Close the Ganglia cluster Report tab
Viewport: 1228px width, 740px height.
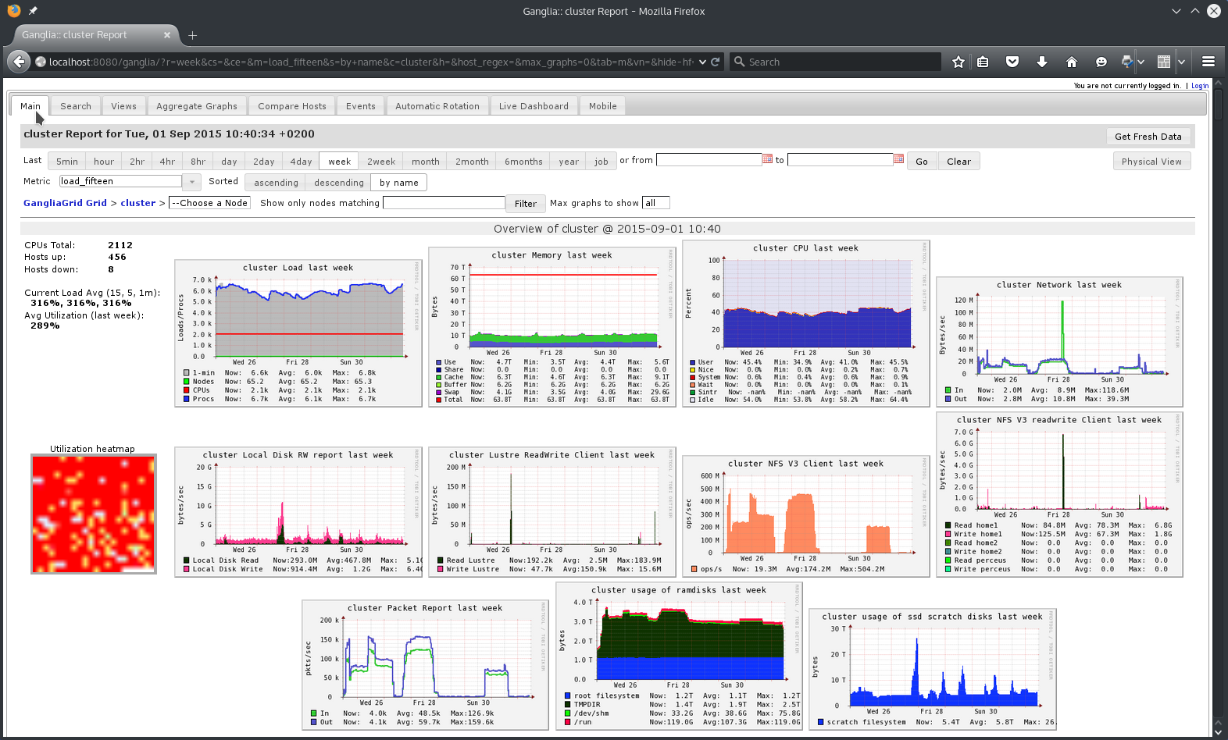(x=167, y=35)
